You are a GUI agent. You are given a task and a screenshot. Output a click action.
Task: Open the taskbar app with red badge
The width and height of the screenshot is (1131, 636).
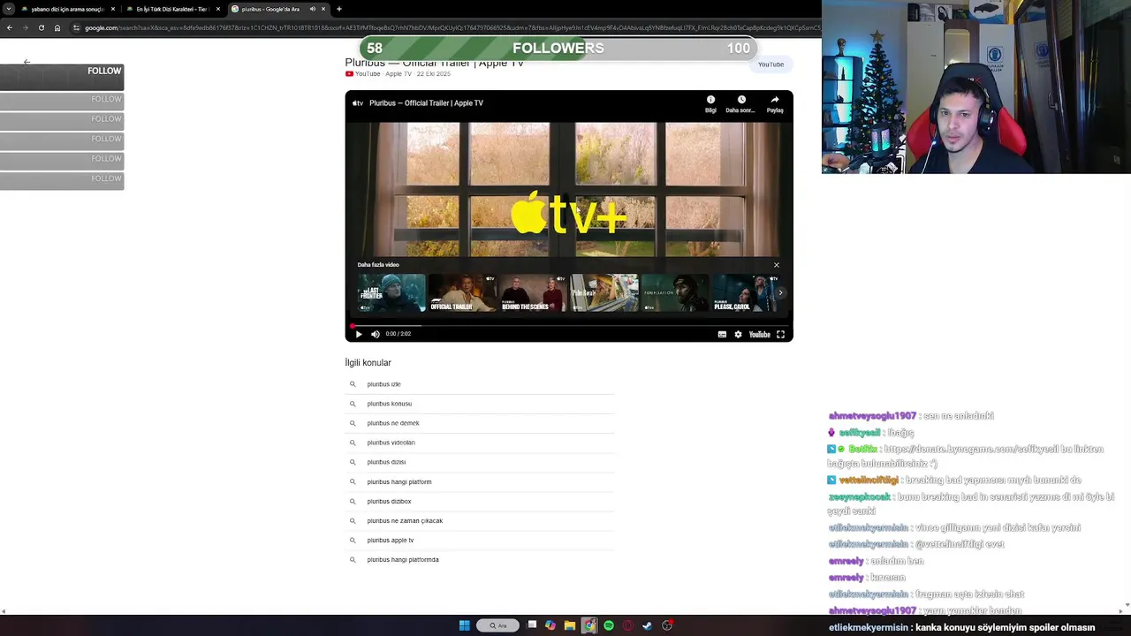click(667, 625)
